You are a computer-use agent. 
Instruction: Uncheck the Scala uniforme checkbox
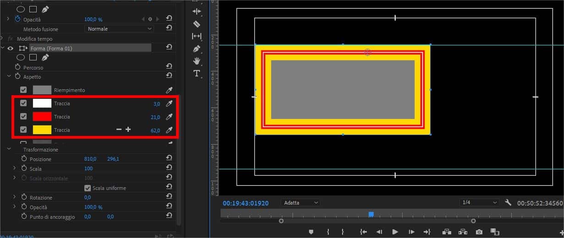coord(88,188)
